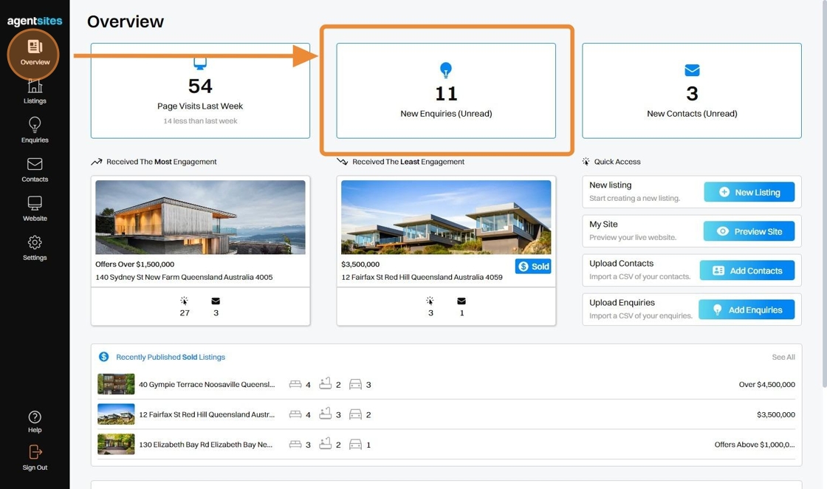Click the envelope icon on 12 Fairfax St card
827x489 pixels.
coord(461,301)
